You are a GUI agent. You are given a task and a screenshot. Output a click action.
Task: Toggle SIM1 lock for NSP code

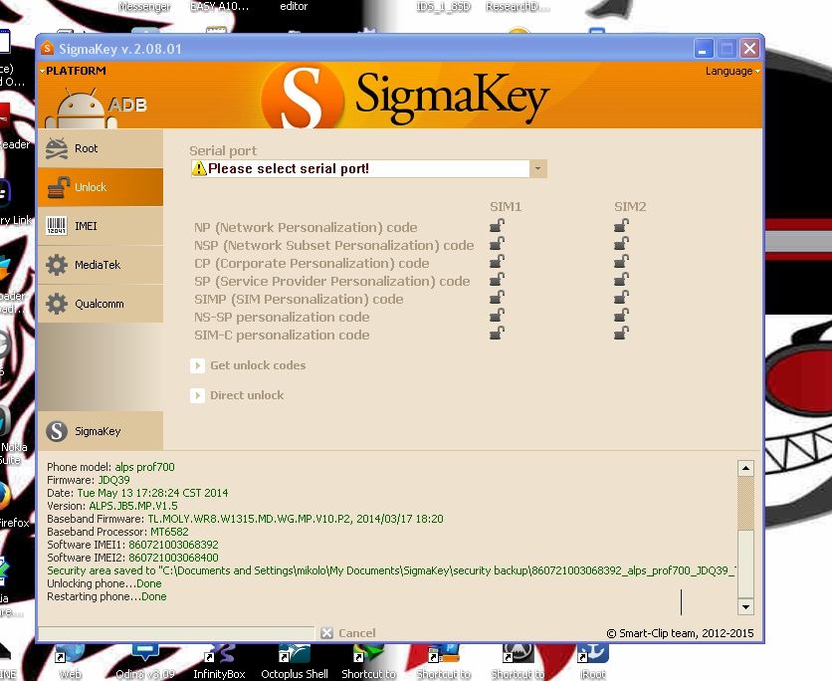click(x=497, y=244)
